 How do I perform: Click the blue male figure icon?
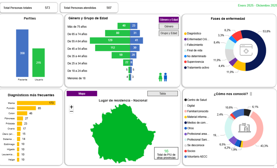pyautogui.click(x=165, y=77)
